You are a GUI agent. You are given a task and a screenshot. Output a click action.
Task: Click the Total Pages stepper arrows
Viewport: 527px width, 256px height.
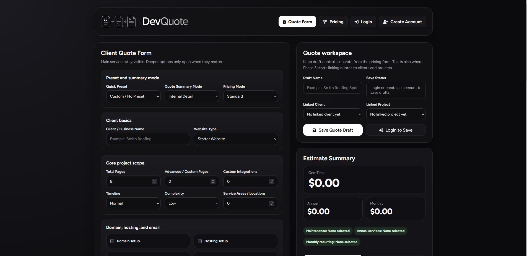coord(154,181)
